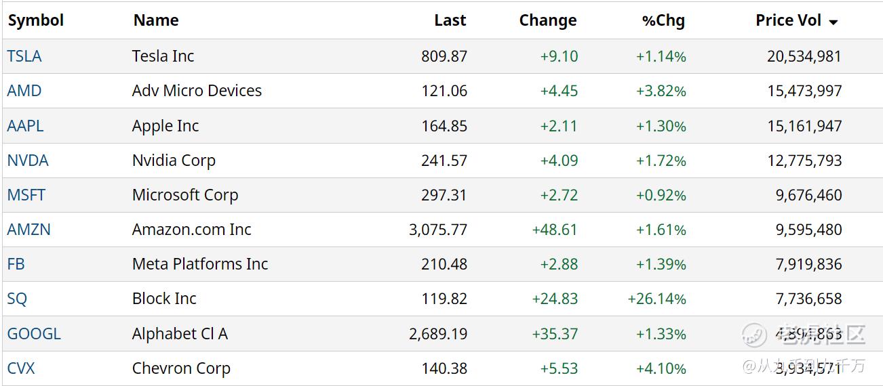883x386 pixels.
Task: Open the FB symbol link
Action: tap(16, 264)
